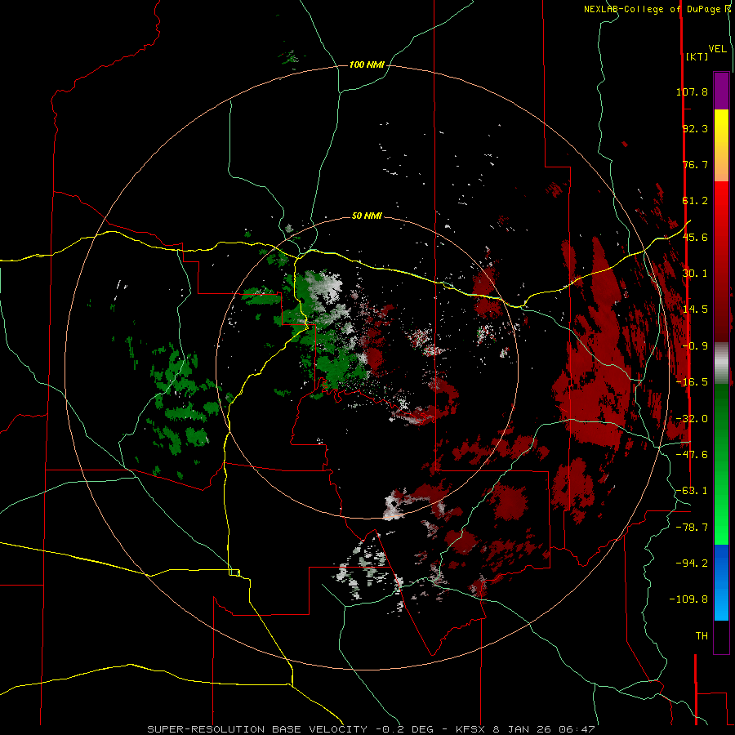Image resolution: width=735 pixels, height=735 pixels.
Task: Select the -109.8 velocity scale value
Action: (688, 599)
